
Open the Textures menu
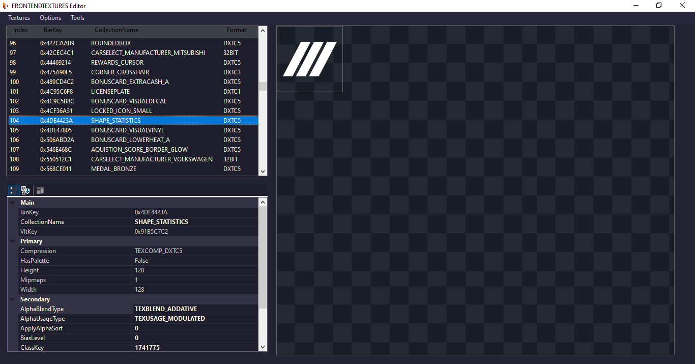tap(19, 18)
